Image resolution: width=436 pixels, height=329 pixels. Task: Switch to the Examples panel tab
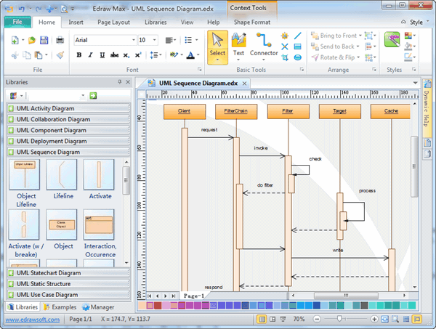(60, 307)
